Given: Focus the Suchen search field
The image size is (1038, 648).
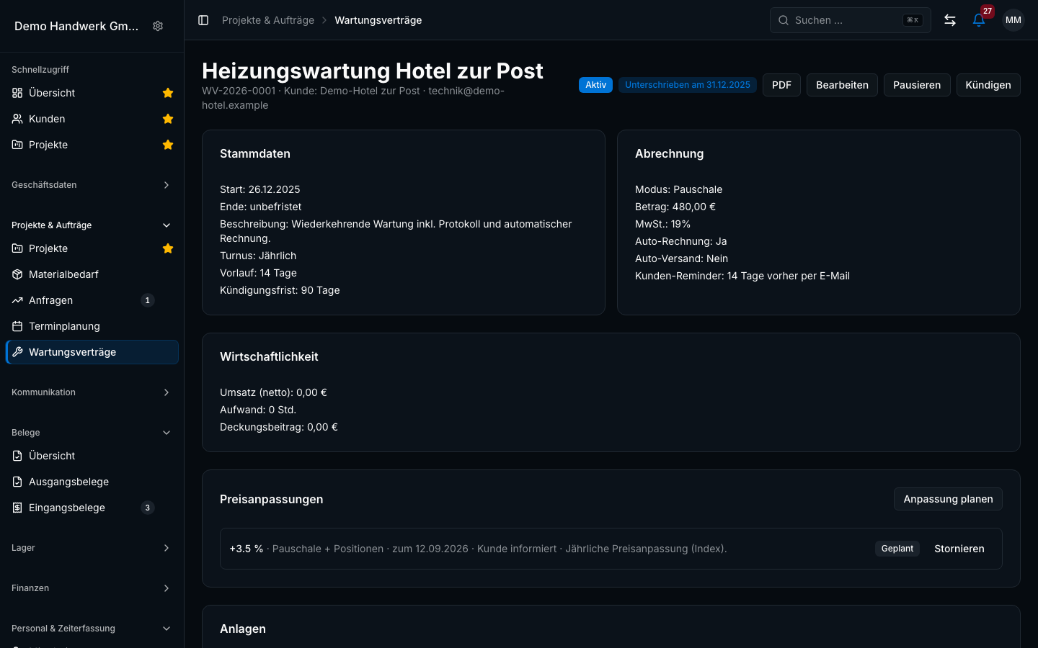Looking at the screenshot, I should [x=851, y=20].
